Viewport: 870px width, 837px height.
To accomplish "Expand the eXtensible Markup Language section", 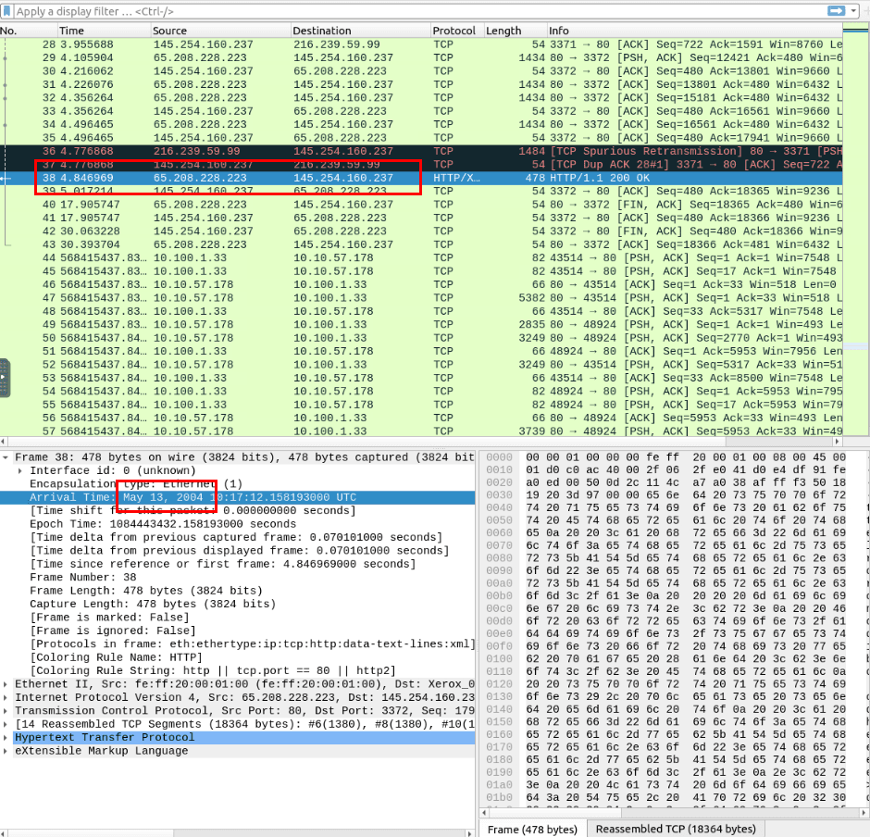I will pyautogui.click(x=6, y=751).
